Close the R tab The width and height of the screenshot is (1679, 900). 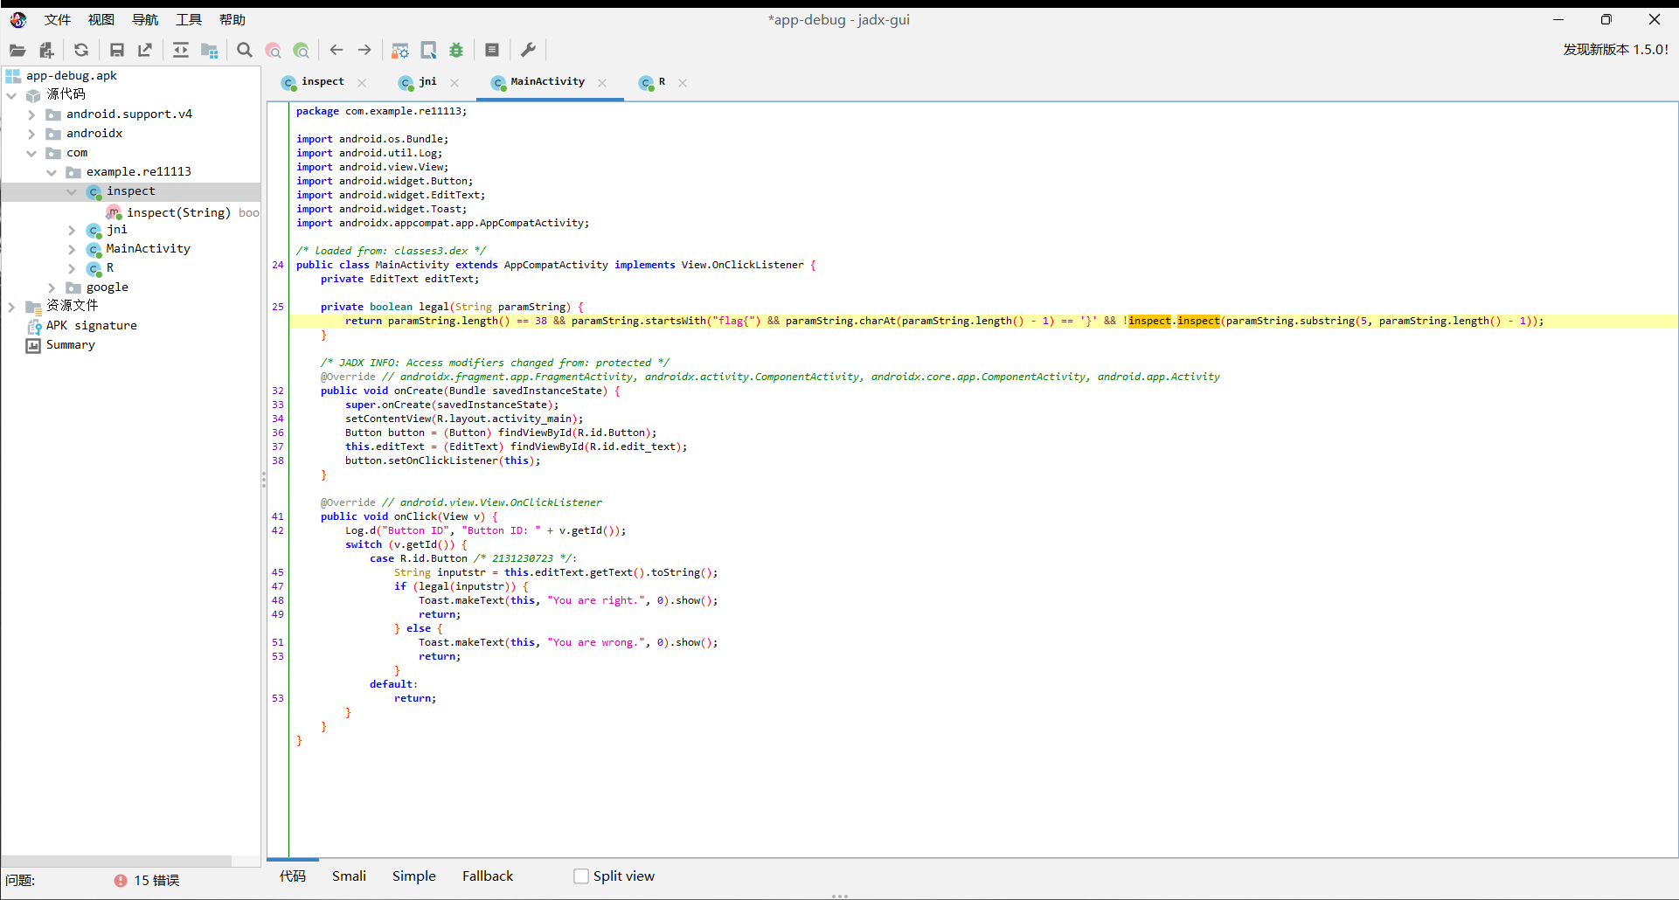point(683,83)
